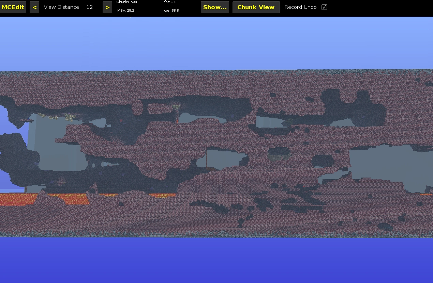This screenshot has height=283, width=433.
Task: Toggle the Record Undo checkbox
Action: point(324,7)
